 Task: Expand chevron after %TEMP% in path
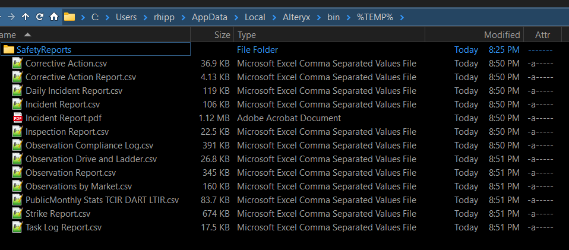(402, 17)
